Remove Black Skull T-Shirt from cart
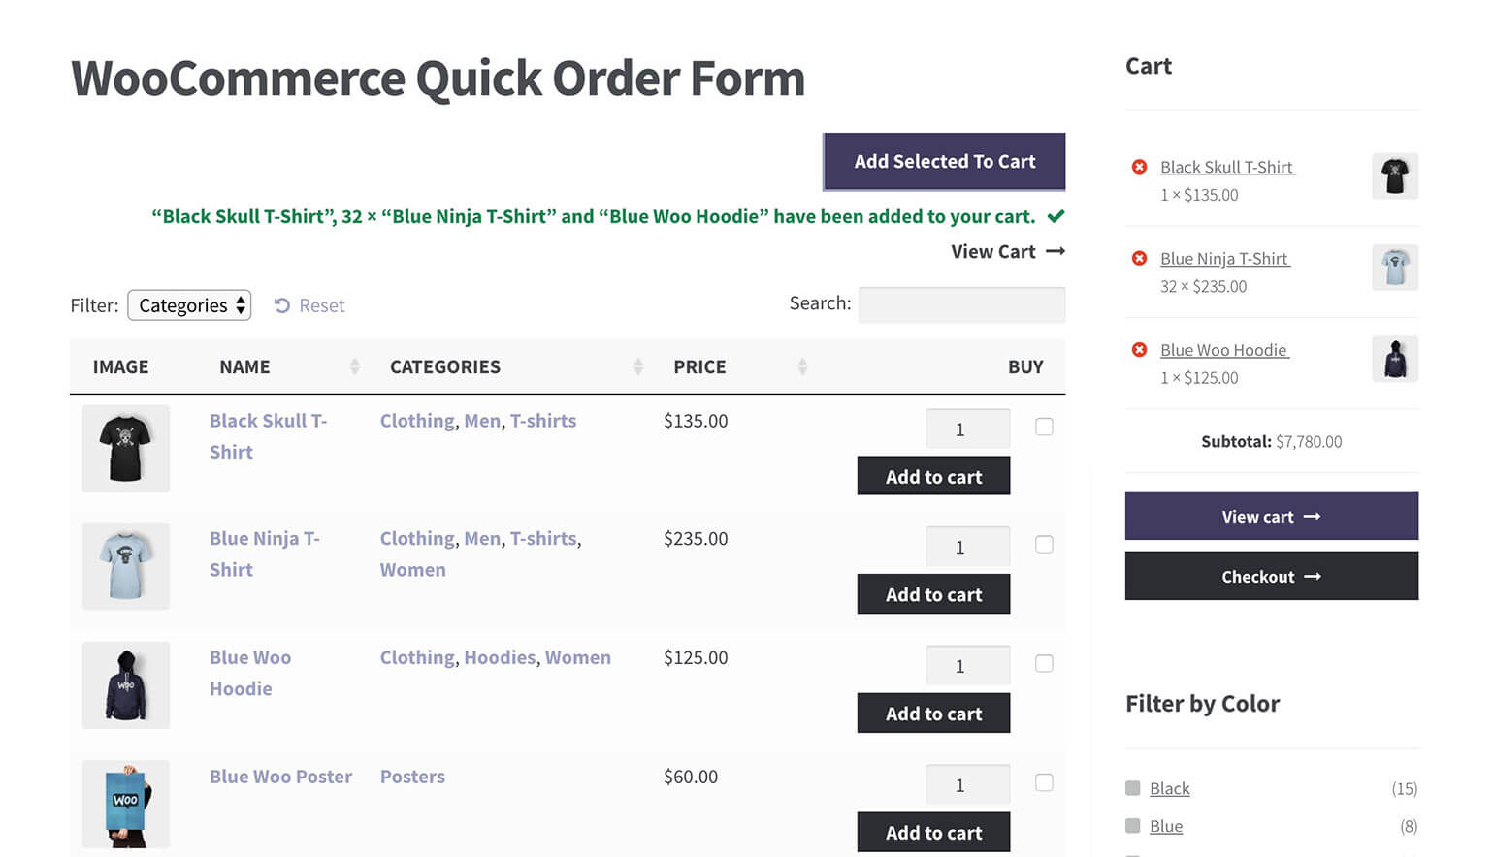 [x=1140, y=167]
